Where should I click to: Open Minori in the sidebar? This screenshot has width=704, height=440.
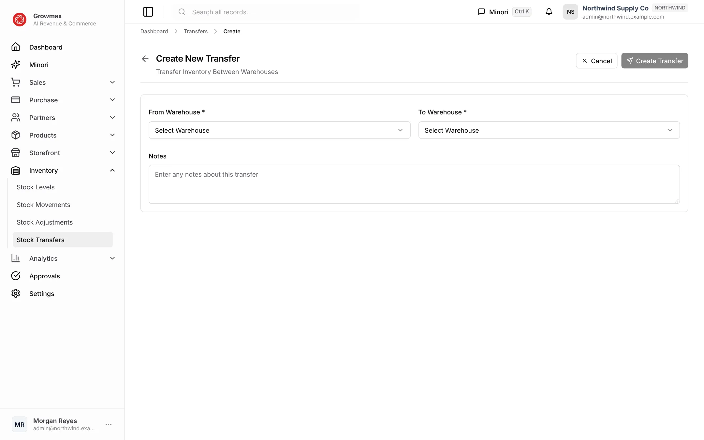(39, 65)
